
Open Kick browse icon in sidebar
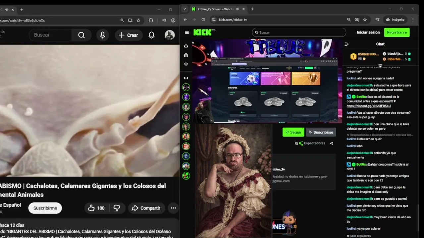click(x=186, y=55)
